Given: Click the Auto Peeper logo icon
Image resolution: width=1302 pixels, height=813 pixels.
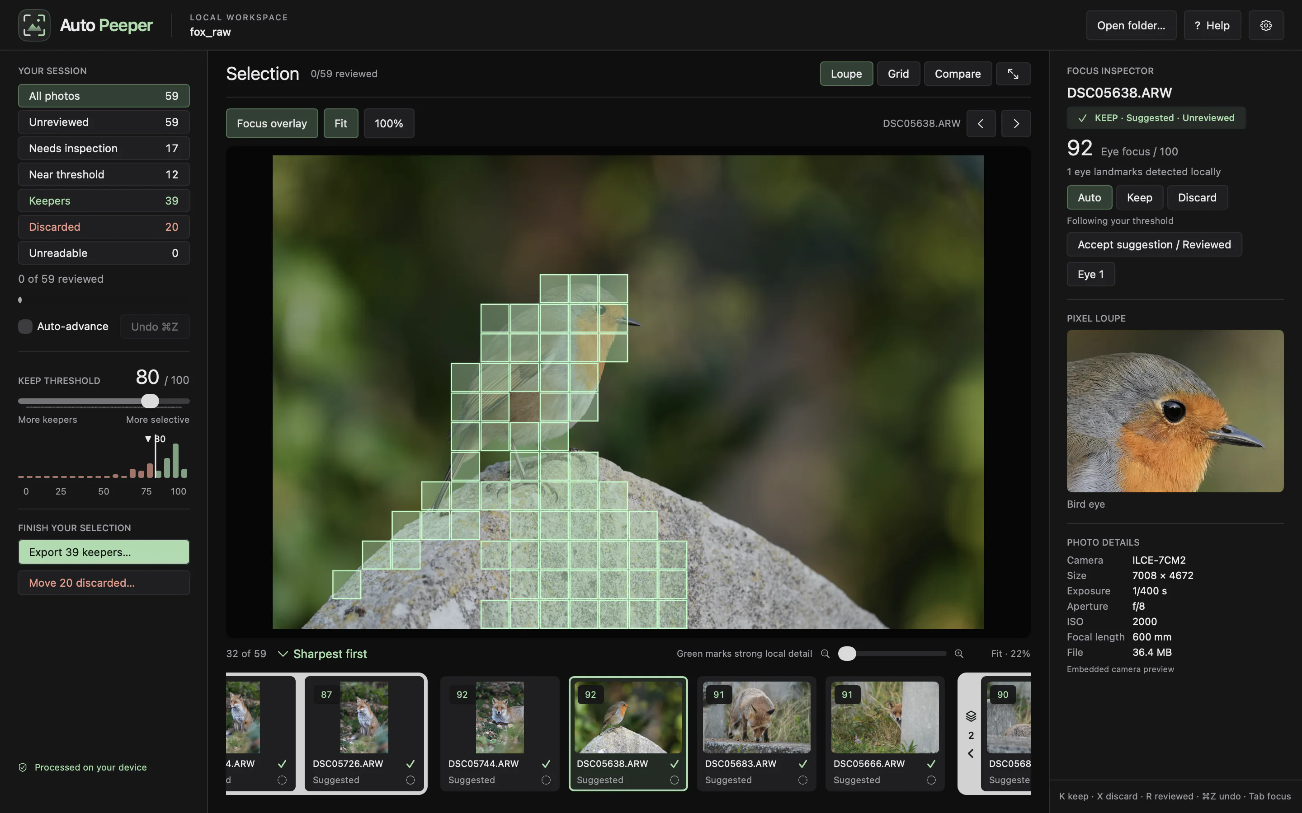Looking at the screenshot, I should coord(34,25).
